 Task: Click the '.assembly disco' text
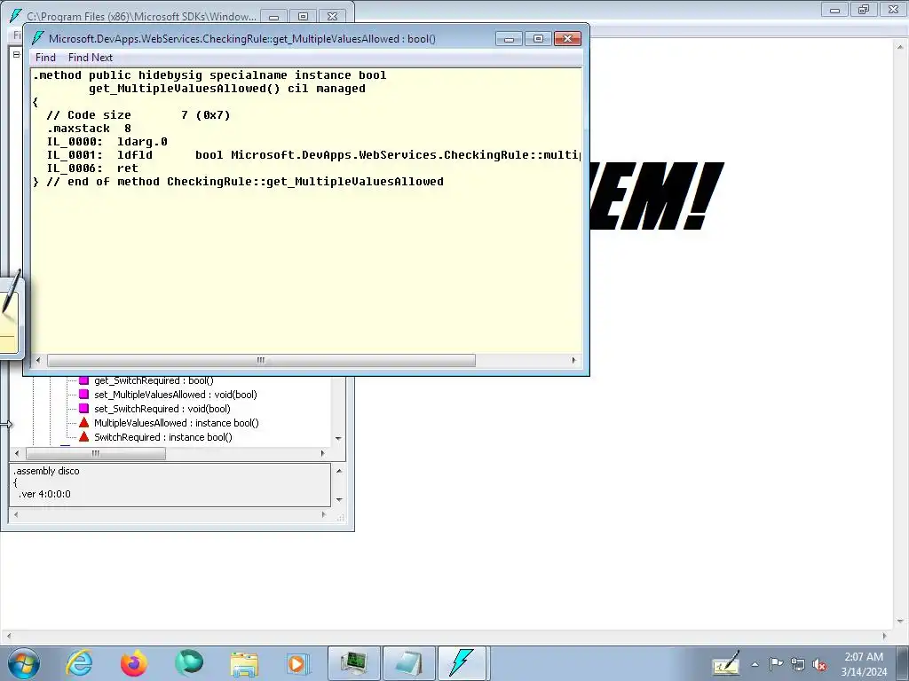point(46,471)
